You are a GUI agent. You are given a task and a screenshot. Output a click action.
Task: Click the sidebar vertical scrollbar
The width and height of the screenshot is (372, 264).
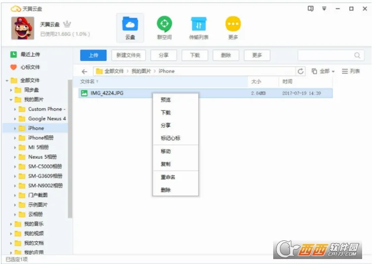pos(70,149)
